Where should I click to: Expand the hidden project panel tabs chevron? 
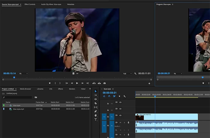pyautogui.click(x=90, y=89)
